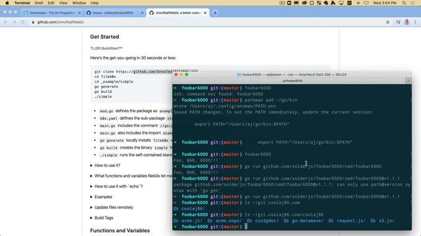Open the Help menu
The width and height of the screenshot is (421, 236).
95,3
